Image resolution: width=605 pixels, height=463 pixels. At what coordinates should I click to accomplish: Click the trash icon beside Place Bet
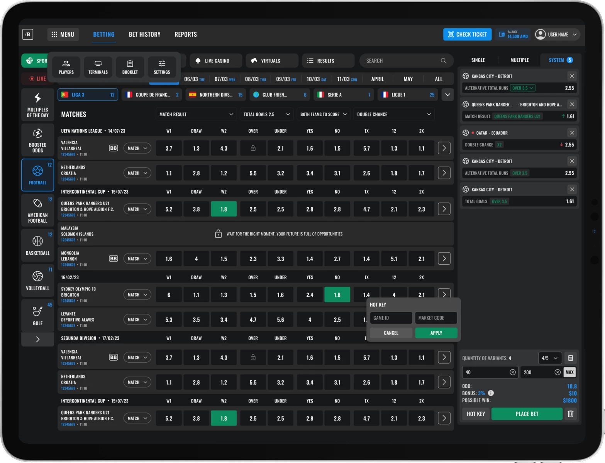coord(570,414)
